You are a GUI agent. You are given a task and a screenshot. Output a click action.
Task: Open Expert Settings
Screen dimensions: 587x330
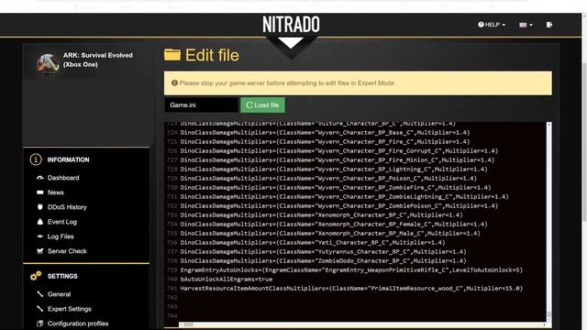(70, 309)
